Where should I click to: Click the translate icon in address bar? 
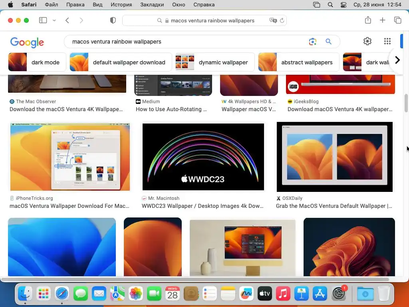click(x=273, y=20)
